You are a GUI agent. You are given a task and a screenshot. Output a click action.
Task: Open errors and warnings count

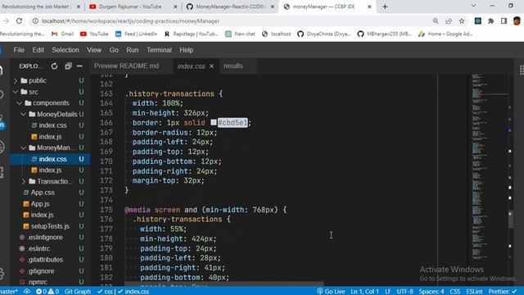click(x=47, y=292)
